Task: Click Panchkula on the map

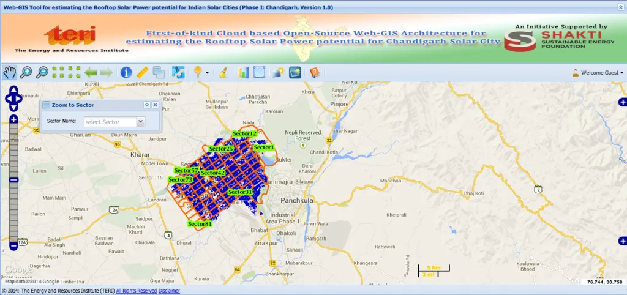Action: point(297,200)
